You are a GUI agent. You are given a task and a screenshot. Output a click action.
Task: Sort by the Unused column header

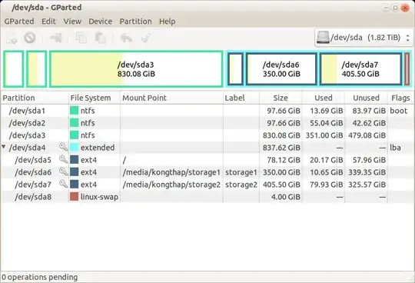pyautogui.click(x=366, y=98)
